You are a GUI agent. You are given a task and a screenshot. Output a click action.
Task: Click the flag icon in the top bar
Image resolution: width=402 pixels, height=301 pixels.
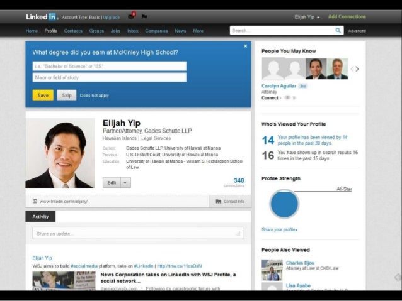point(144,16)
